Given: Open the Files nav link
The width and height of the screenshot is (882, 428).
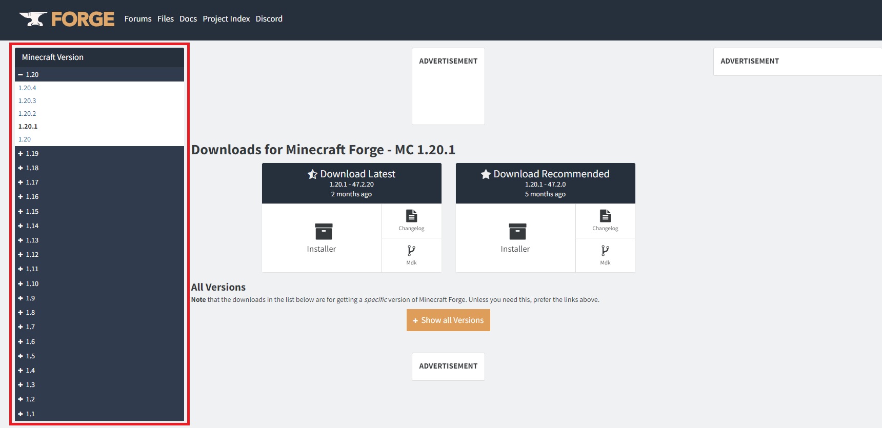Looking at the screenshot, I should pos(166,19).
